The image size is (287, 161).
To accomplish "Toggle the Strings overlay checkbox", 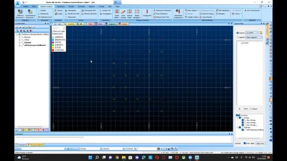I will [240, 118].
